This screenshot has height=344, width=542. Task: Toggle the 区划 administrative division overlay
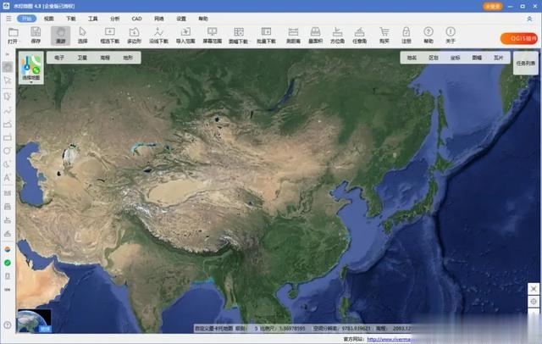(x=434, y=58)
